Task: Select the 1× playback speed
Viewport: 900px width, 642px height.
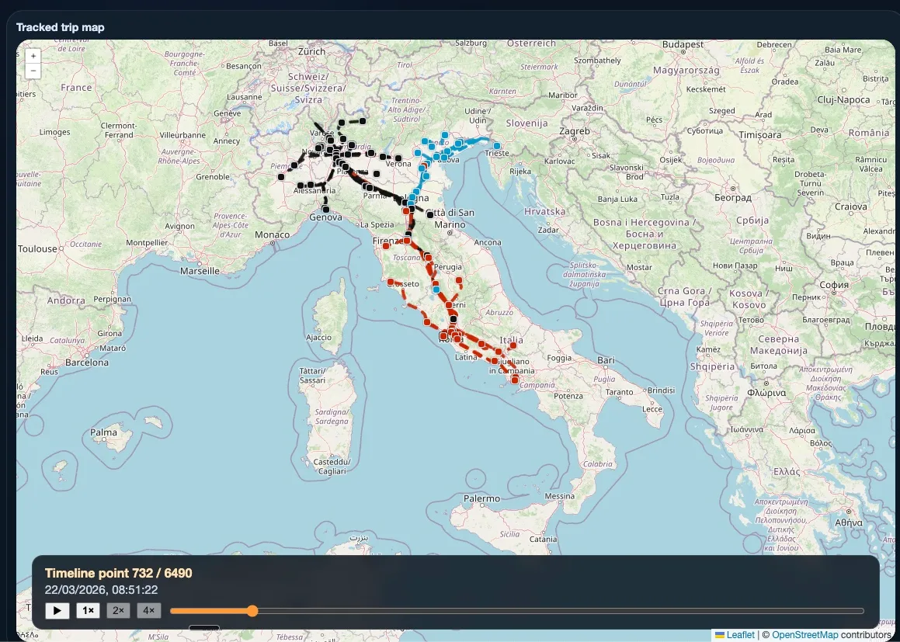Action: point(89,611)
